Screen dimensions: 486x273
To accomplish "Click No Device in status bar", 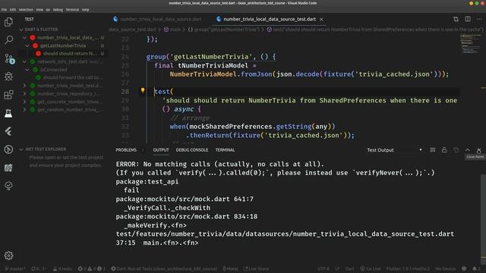I will [x=446, y=268].
